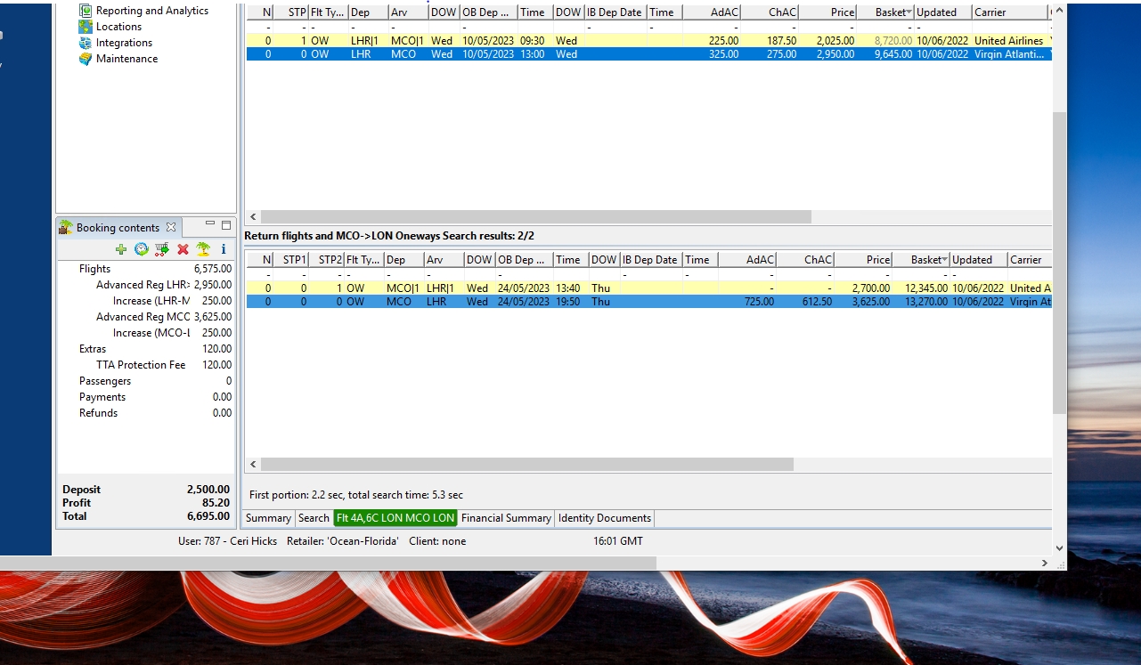
Task: Click the Return flights Search results heading
Action: tap(389, 236)
